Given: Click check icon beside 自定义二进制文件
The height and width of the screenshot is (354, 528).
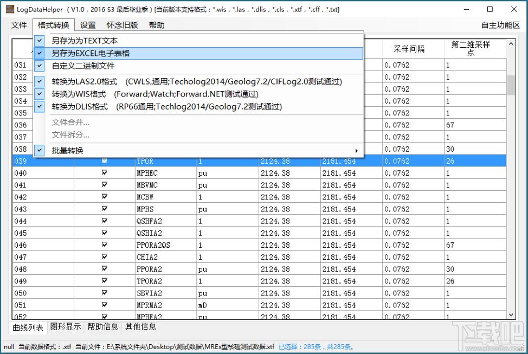Looking at the screenshot, I should (x=40, y=66).
